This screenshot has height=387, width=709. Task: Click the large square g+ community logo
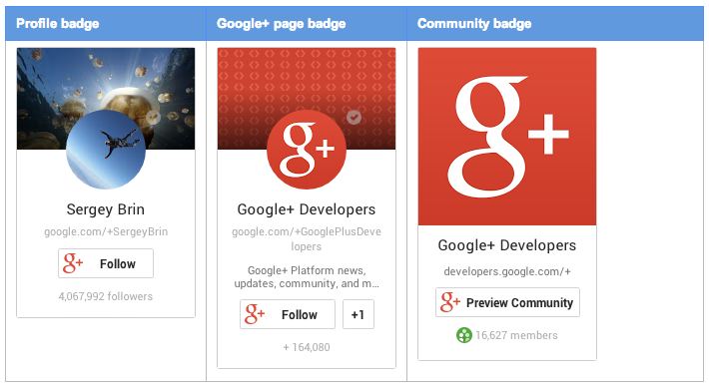point(507,137)
